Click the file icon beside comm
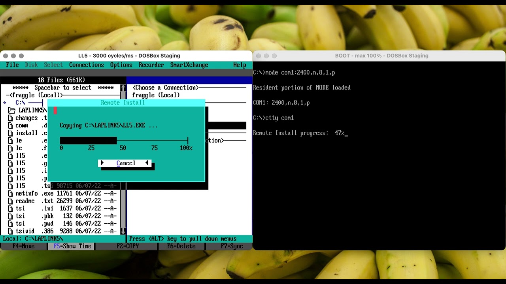Image resolution: width=506 pixels, height=284 pixels. [x=10, y=125]
